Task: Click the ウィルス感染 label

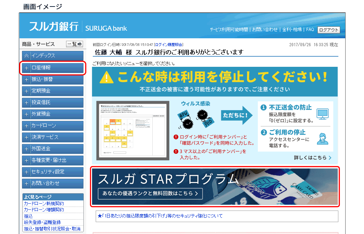Action: (x=195, y=104)
